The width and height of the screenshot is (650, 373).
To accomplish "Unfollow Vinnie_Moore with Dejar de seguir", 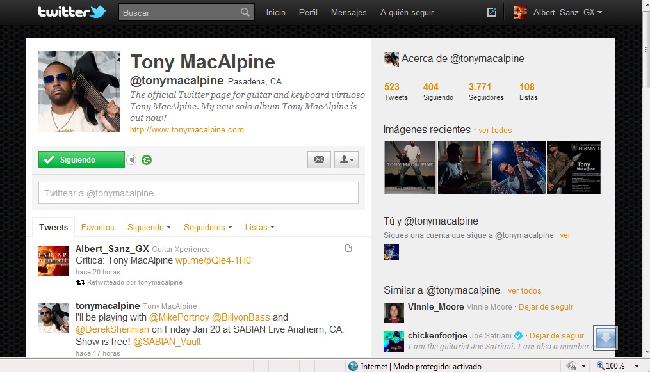I will [x=546, y=307].
